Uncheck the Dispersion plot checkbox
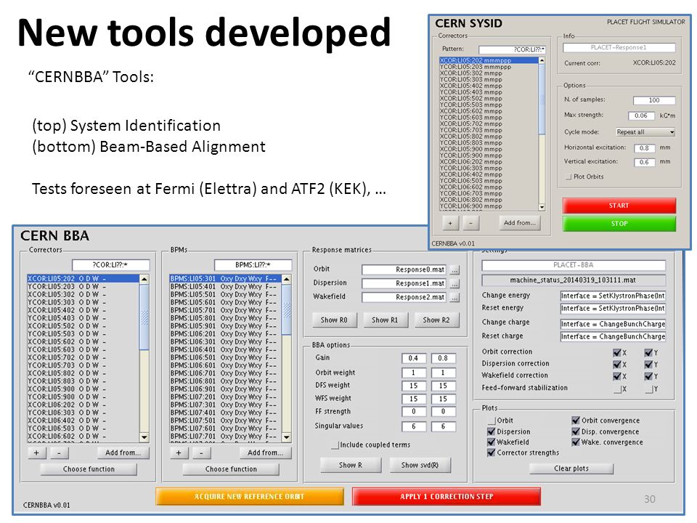697x523 pixels. pyautogui.click(x=492, y=431)
